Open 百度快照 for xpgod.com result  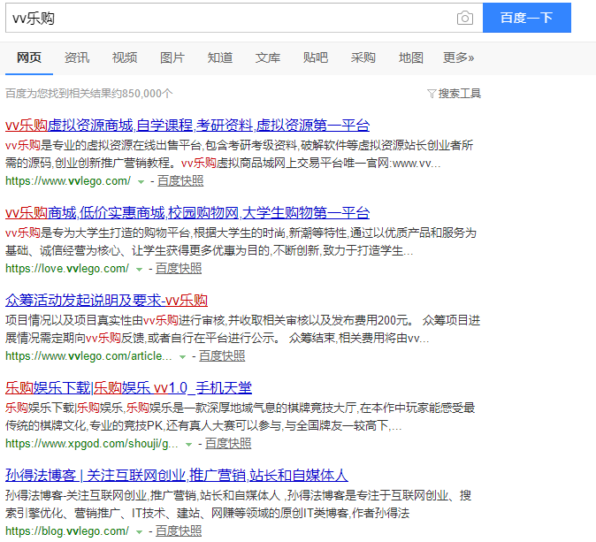click(228, 444)
